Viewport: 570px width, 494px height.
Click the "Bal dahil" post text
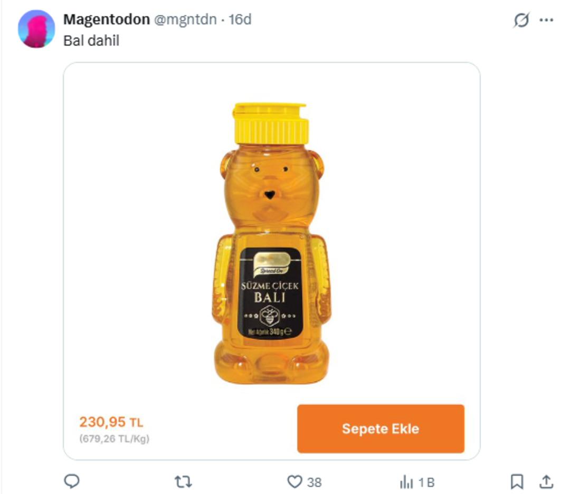[x=91, y=41]
